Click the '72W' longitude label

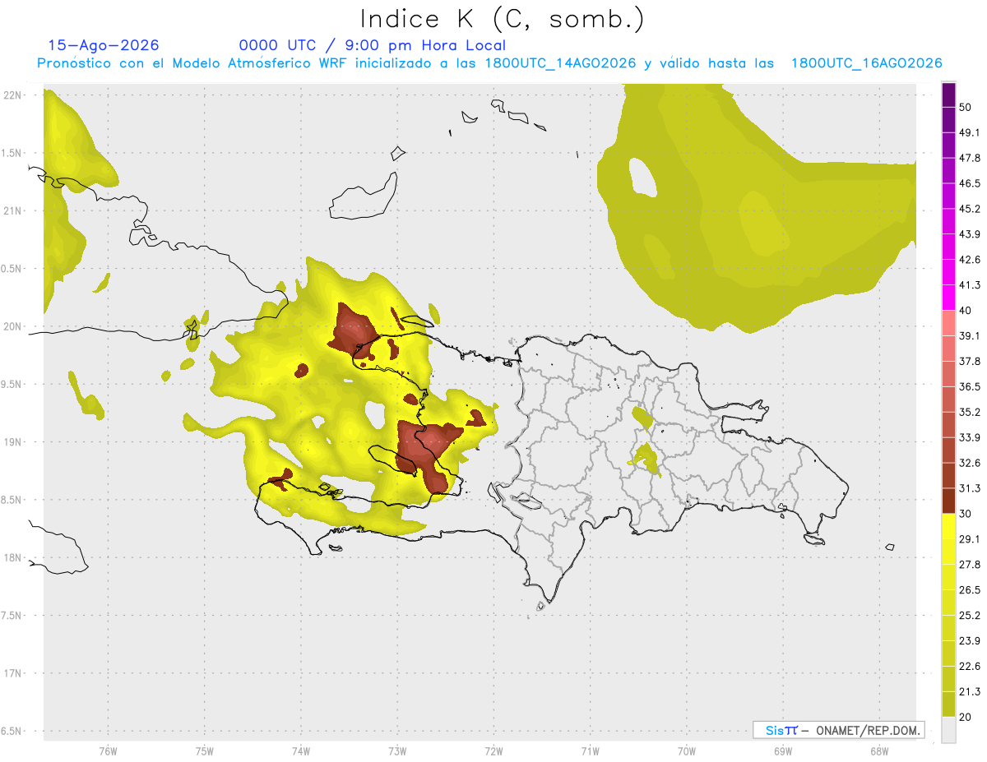click(x=493, y=750)
